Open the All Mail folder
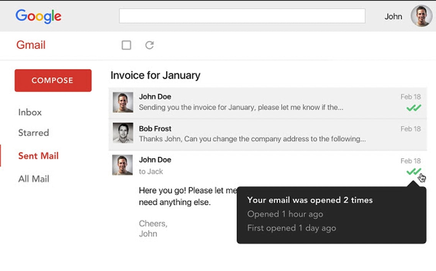 click(x=33, y=178)
